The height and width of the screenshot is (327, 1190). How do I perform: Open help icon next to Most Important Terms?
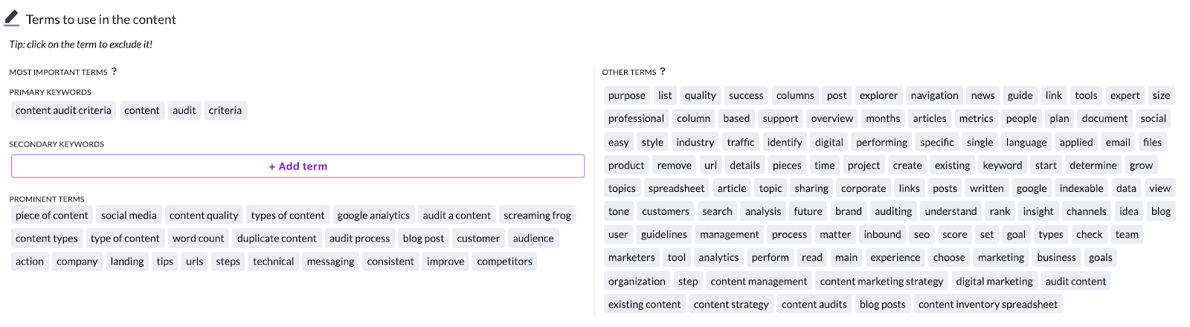pos(114,71)
